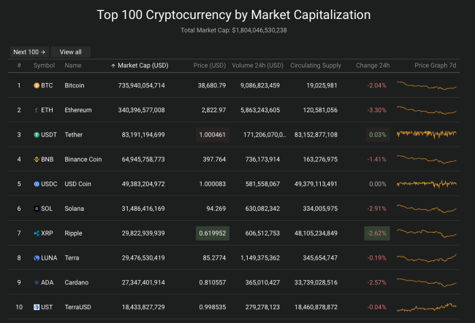Click the Solana SOL icon
This screenshot has width=475, height=323.
click(x=37, y=209)
